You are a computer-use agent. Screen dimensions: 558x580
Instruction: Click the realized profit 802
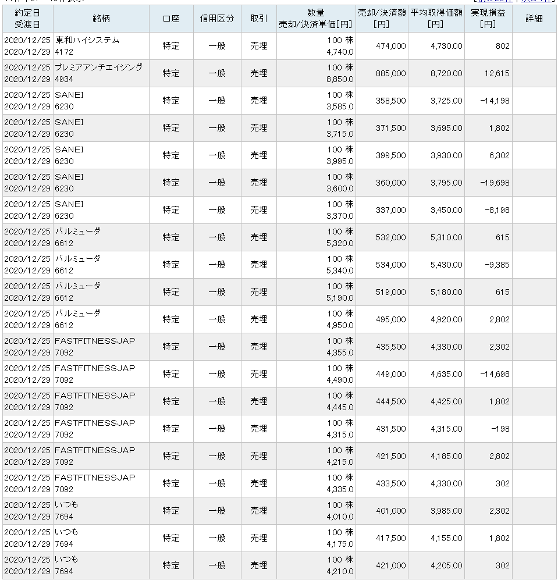(503, 46)
